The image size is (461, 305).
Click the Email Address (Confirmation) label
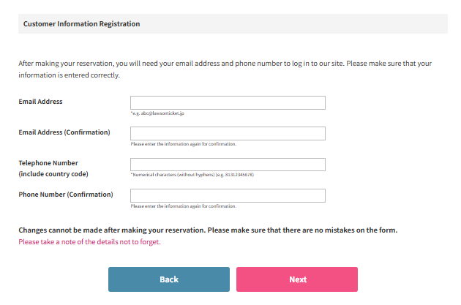[64, 132]
